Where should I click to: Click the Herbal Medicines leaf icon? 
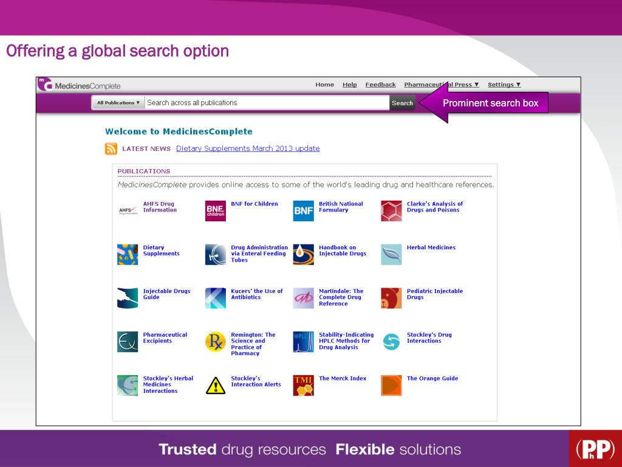(x=391, y=254)
